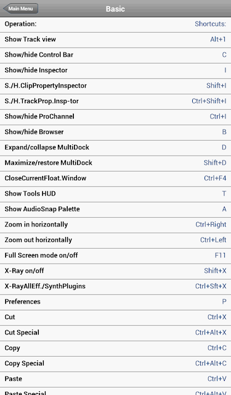Select Show AudioSnap Palette entry
The height and width of the screenshot is (395, 231).
pyautogui.click(x=115, y=209)
